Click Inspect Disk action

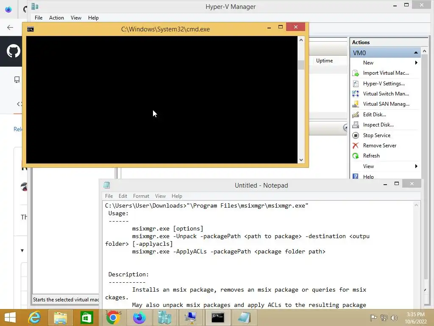click(x=378, y=125)
